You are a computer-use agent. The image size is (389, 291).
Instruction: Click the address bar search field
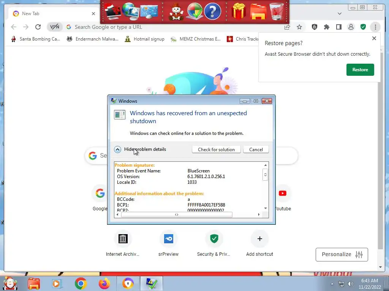click(x=174, y=27)
